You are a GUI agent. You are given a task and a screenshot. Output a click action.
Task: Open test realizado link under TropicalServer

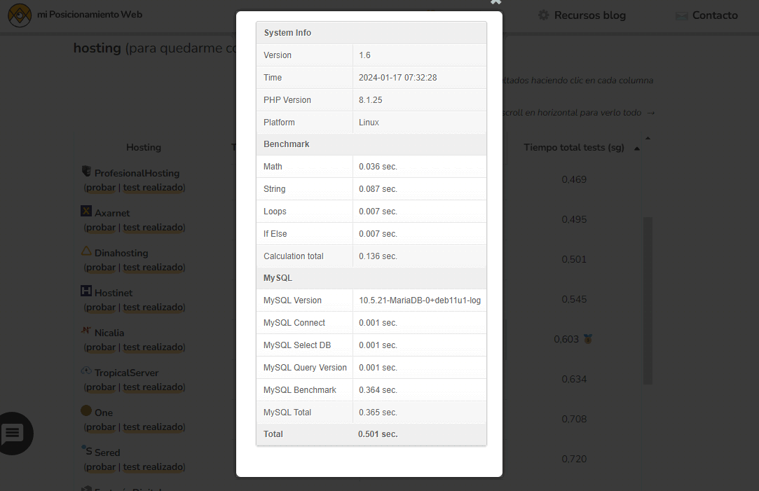[153, 387]
